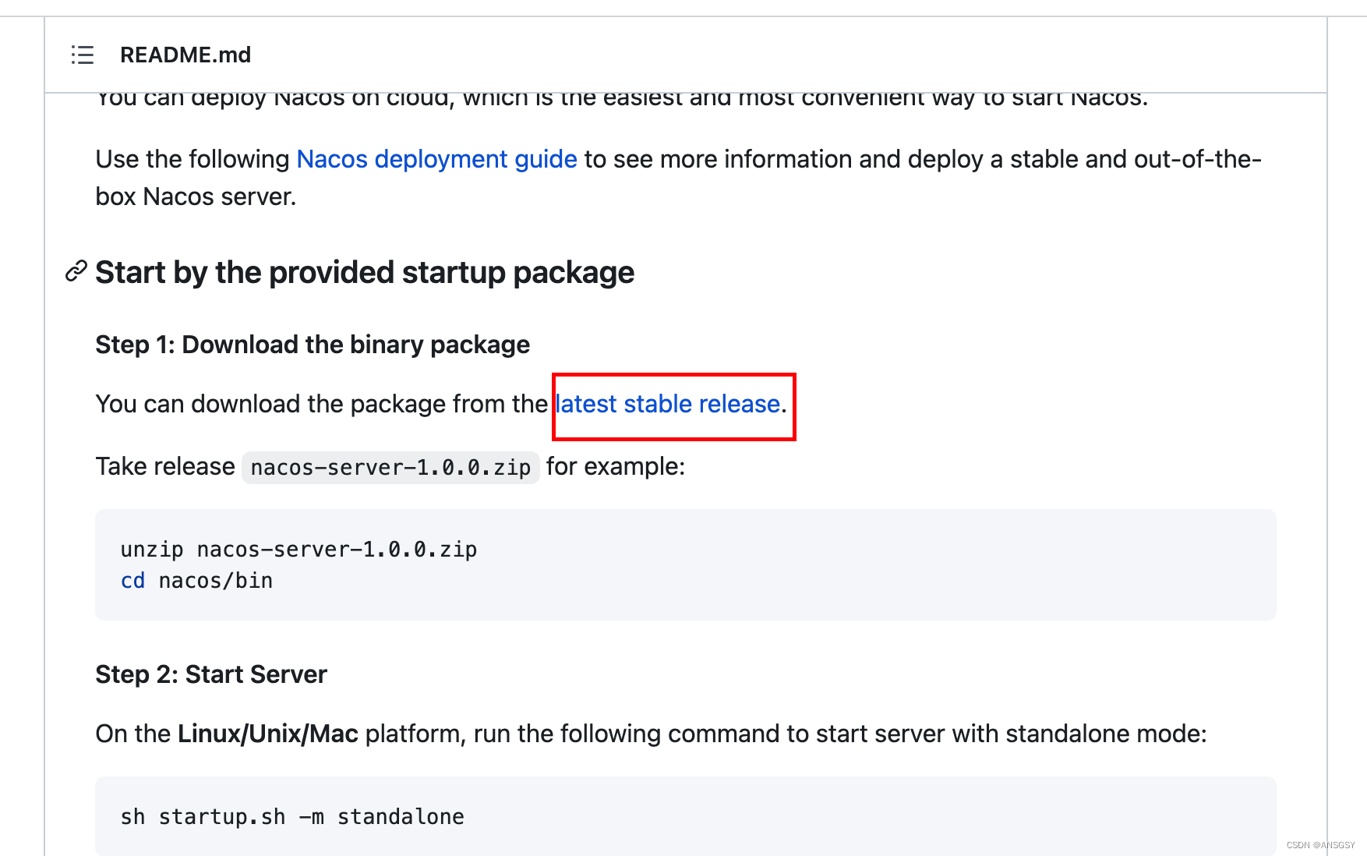Click the 'box Nacos server.' text line
1367x856 pixels.
pos(196,196)
